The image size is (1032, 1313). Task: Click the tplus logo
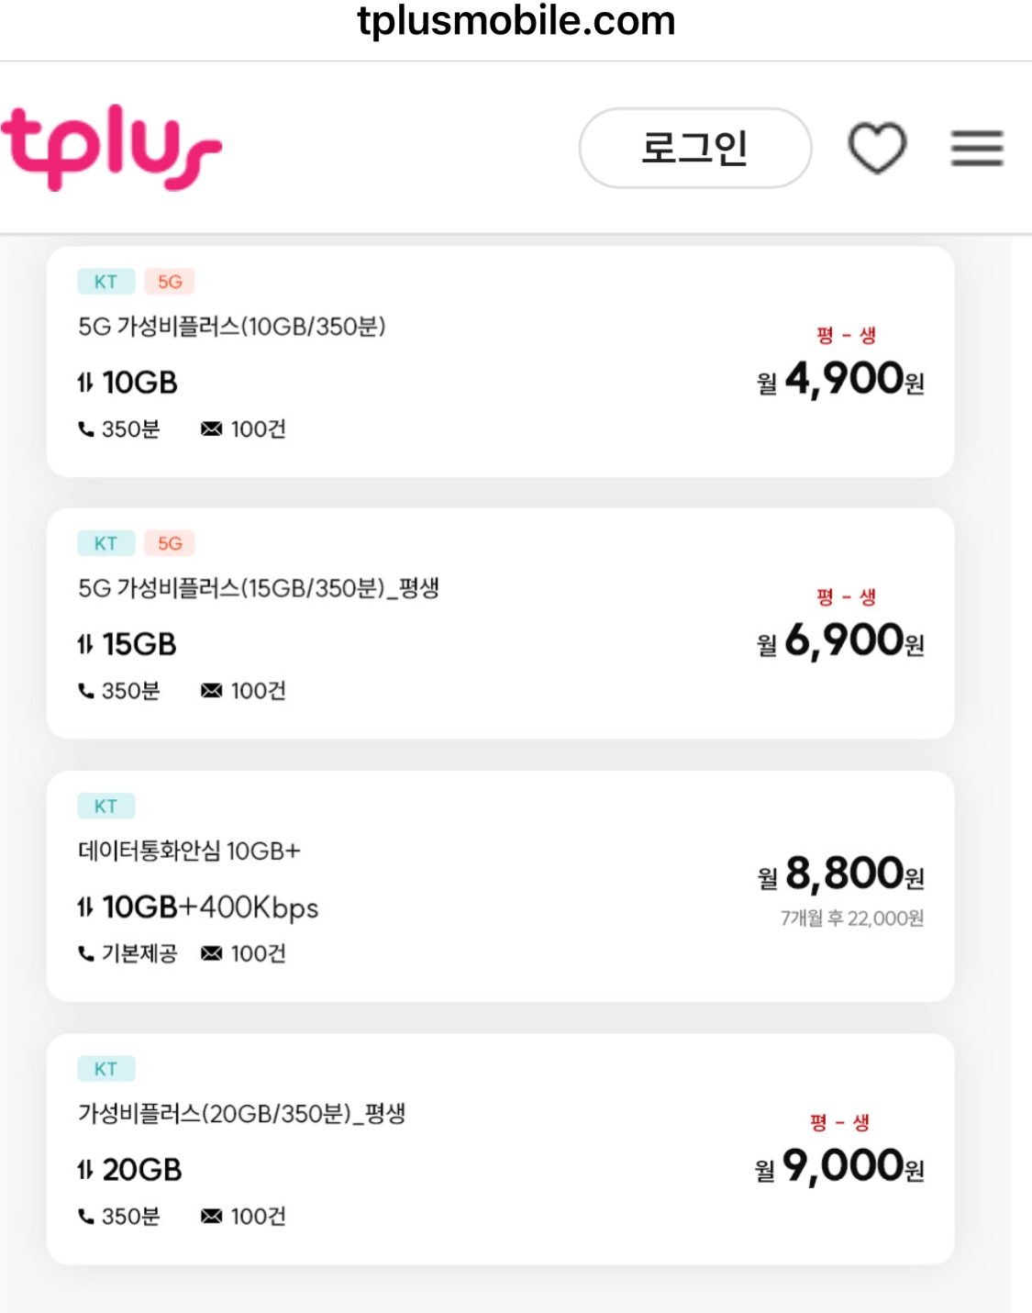pos(112,148)
